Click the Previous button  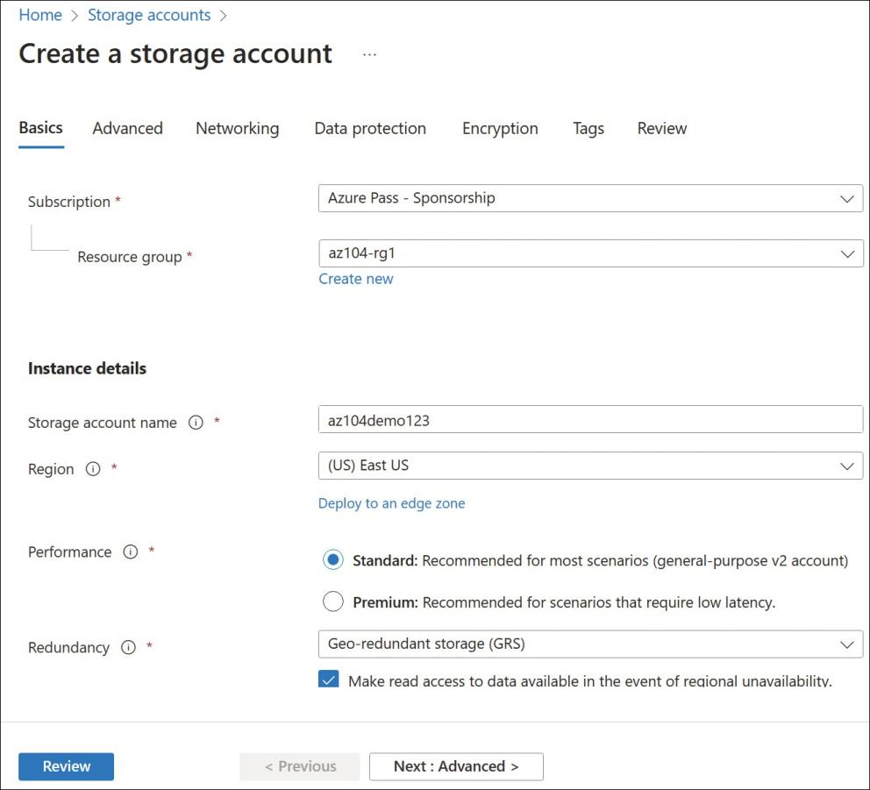point(300,766)
